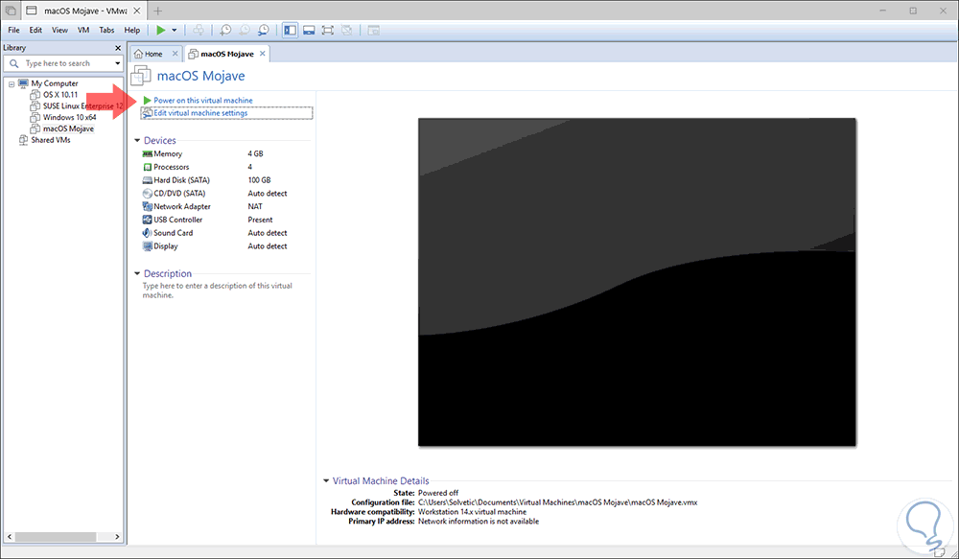The image size is (959, 559).
Task: Collapse the Description section
Action: (137, 274)
